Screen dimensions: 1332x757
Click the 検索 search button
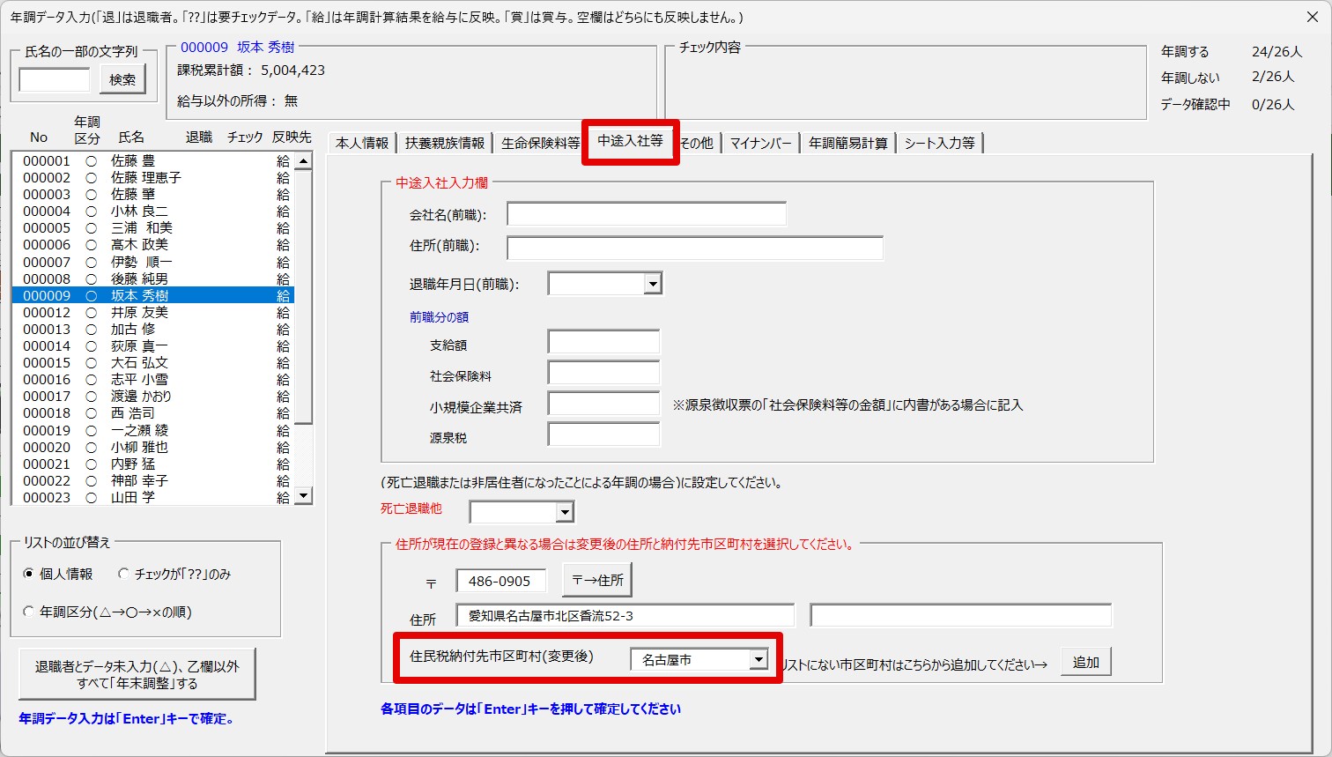coord(122,80)
